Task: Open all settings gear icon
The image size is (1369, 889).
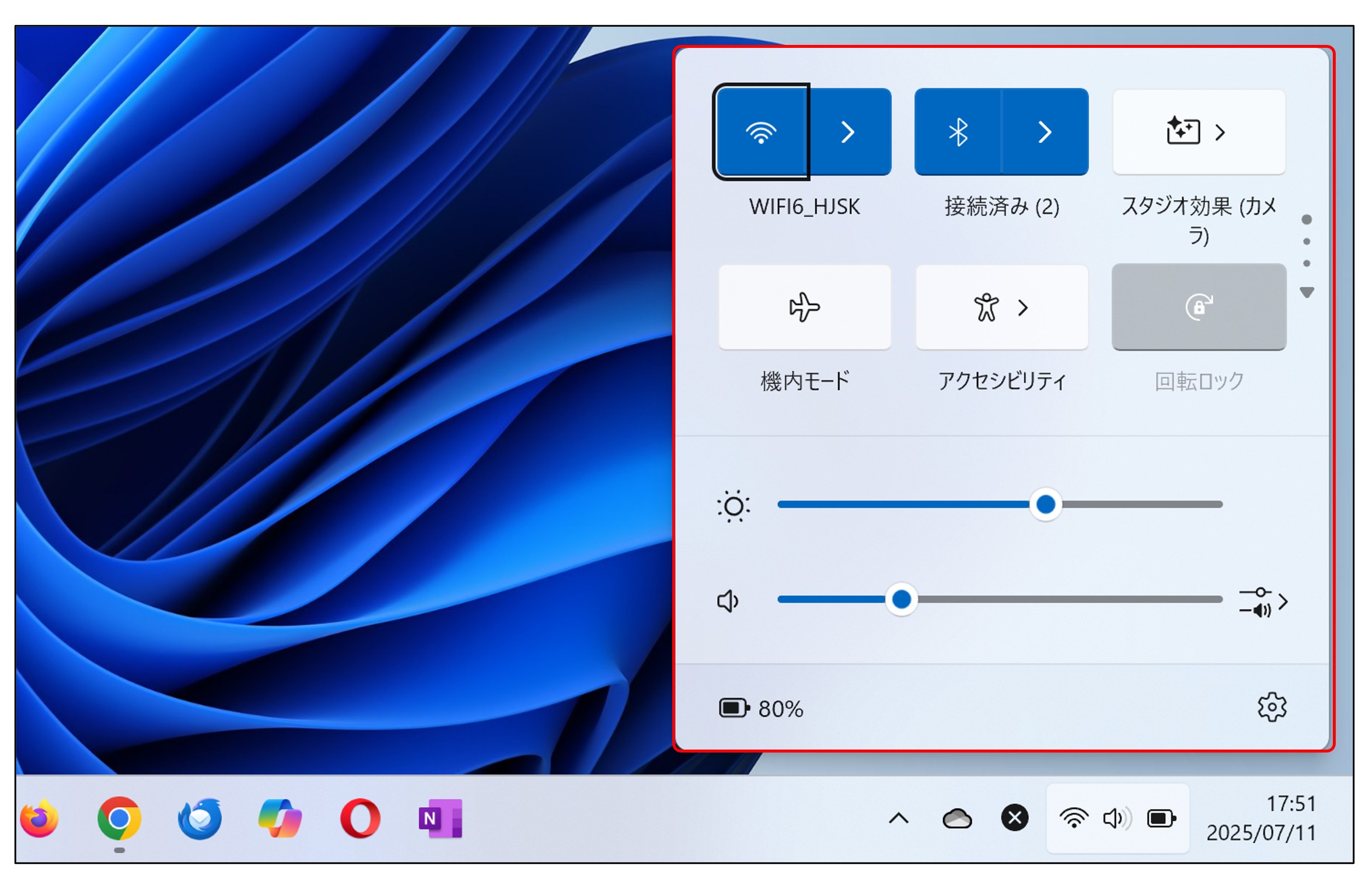Action: [x=1271, y=708]
